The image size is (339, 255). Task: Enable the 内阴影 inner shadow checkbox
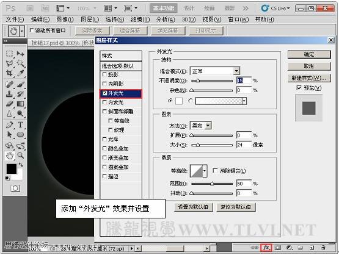coord(104,84)
